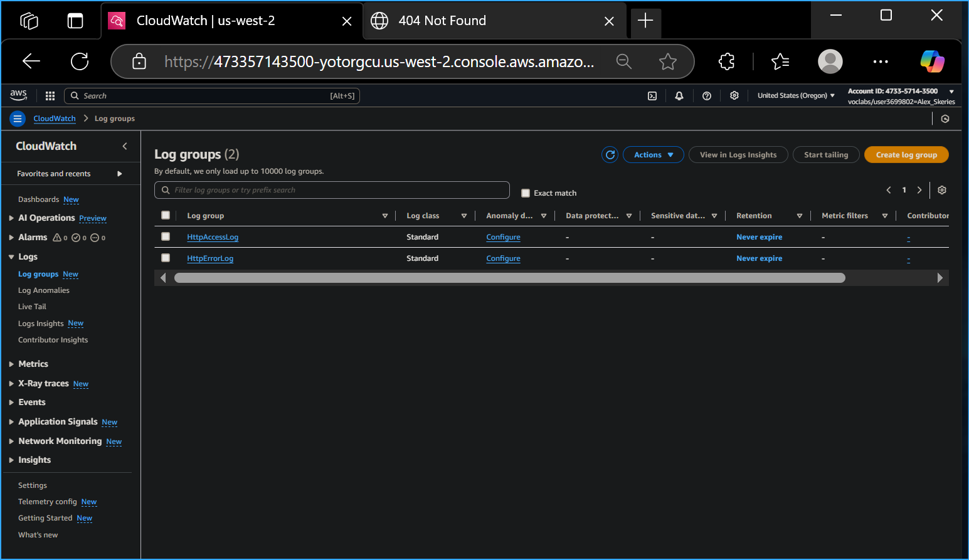Check the select-all checkbox in the header

pos(166,215)
